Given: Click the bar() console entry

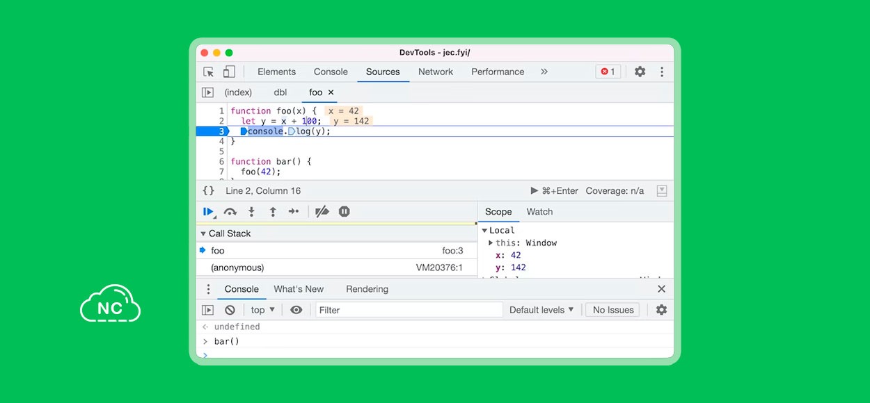Looking at the screenshot, I should tap(227, 341).
